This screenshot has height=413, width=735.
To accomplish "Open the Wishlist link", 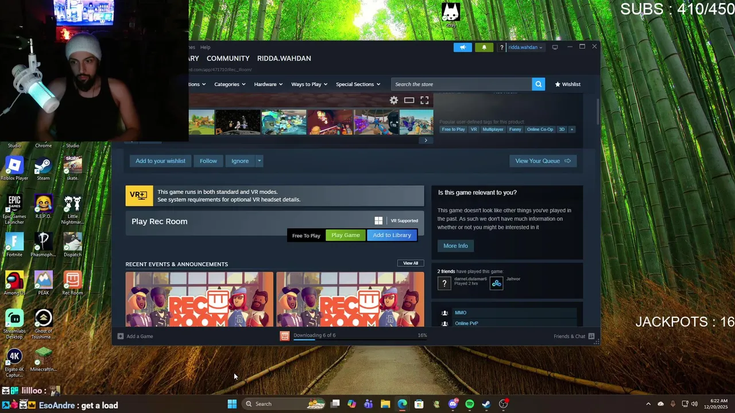I will [x=567, y=84].
